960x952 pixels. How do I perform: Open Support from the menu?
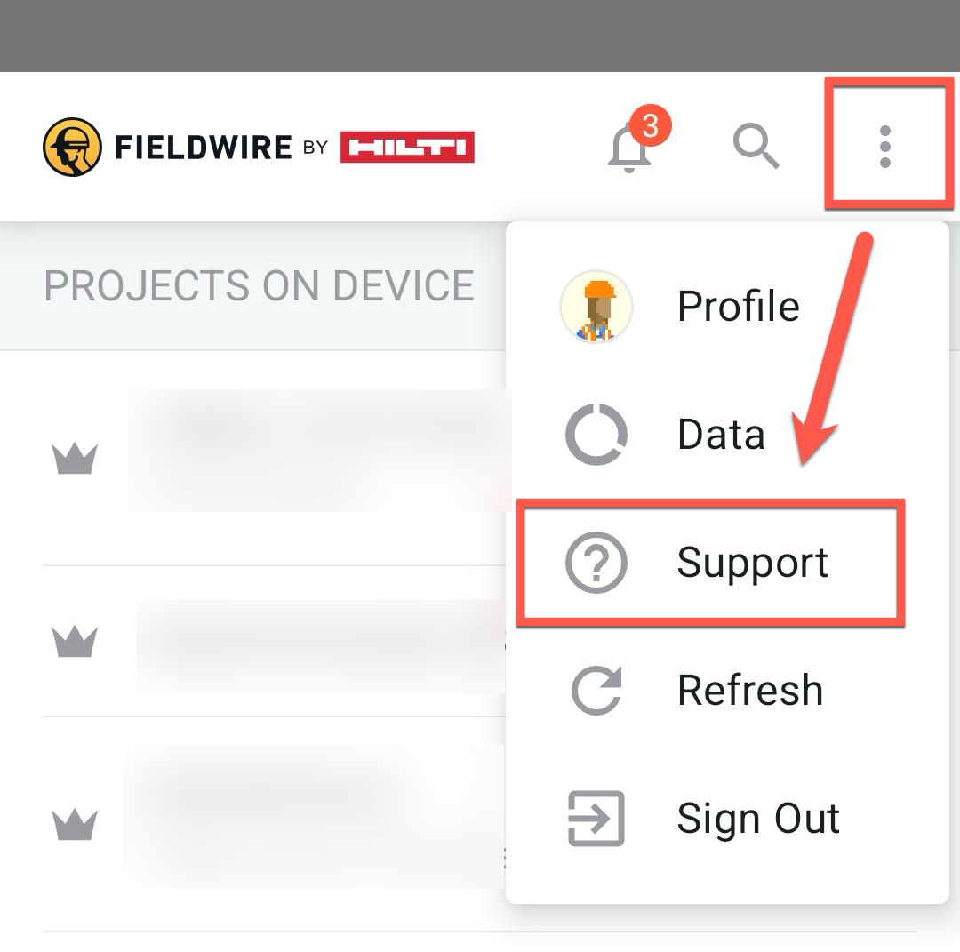[752, 562]
